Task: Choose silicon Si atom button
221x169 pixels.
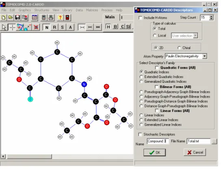Action: click(x=128, y=27)
